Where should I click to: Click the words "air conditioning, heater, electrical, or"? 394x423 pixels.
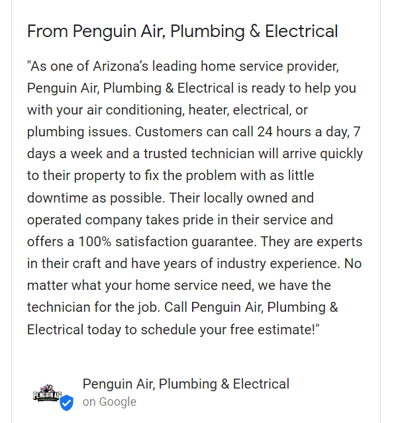coord(197,110)
